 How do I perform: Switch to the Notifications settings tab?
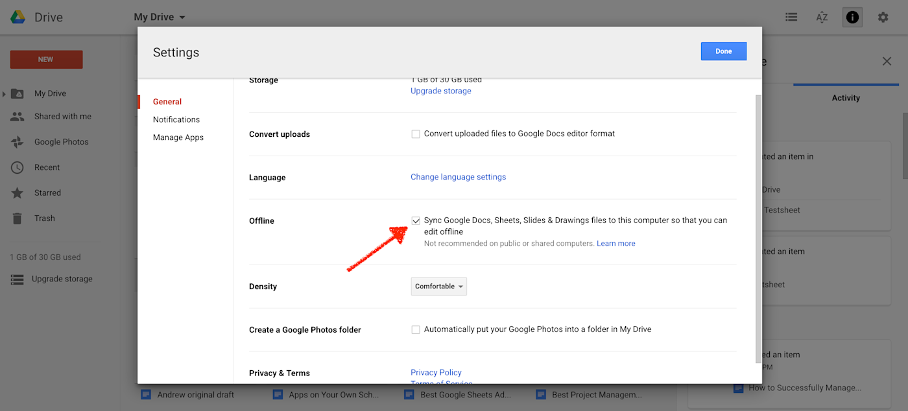(176, 119)
